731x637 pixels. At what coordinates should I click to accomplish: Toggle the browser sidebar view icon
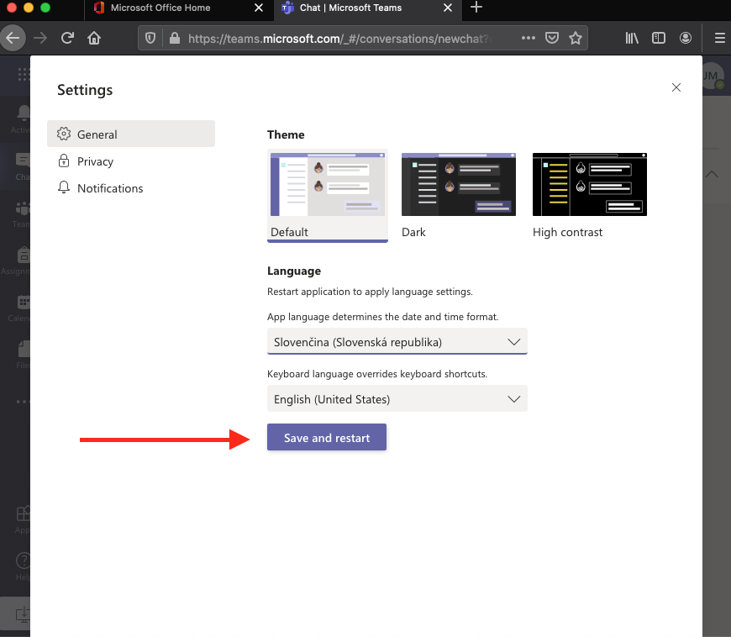pos(659,38)
